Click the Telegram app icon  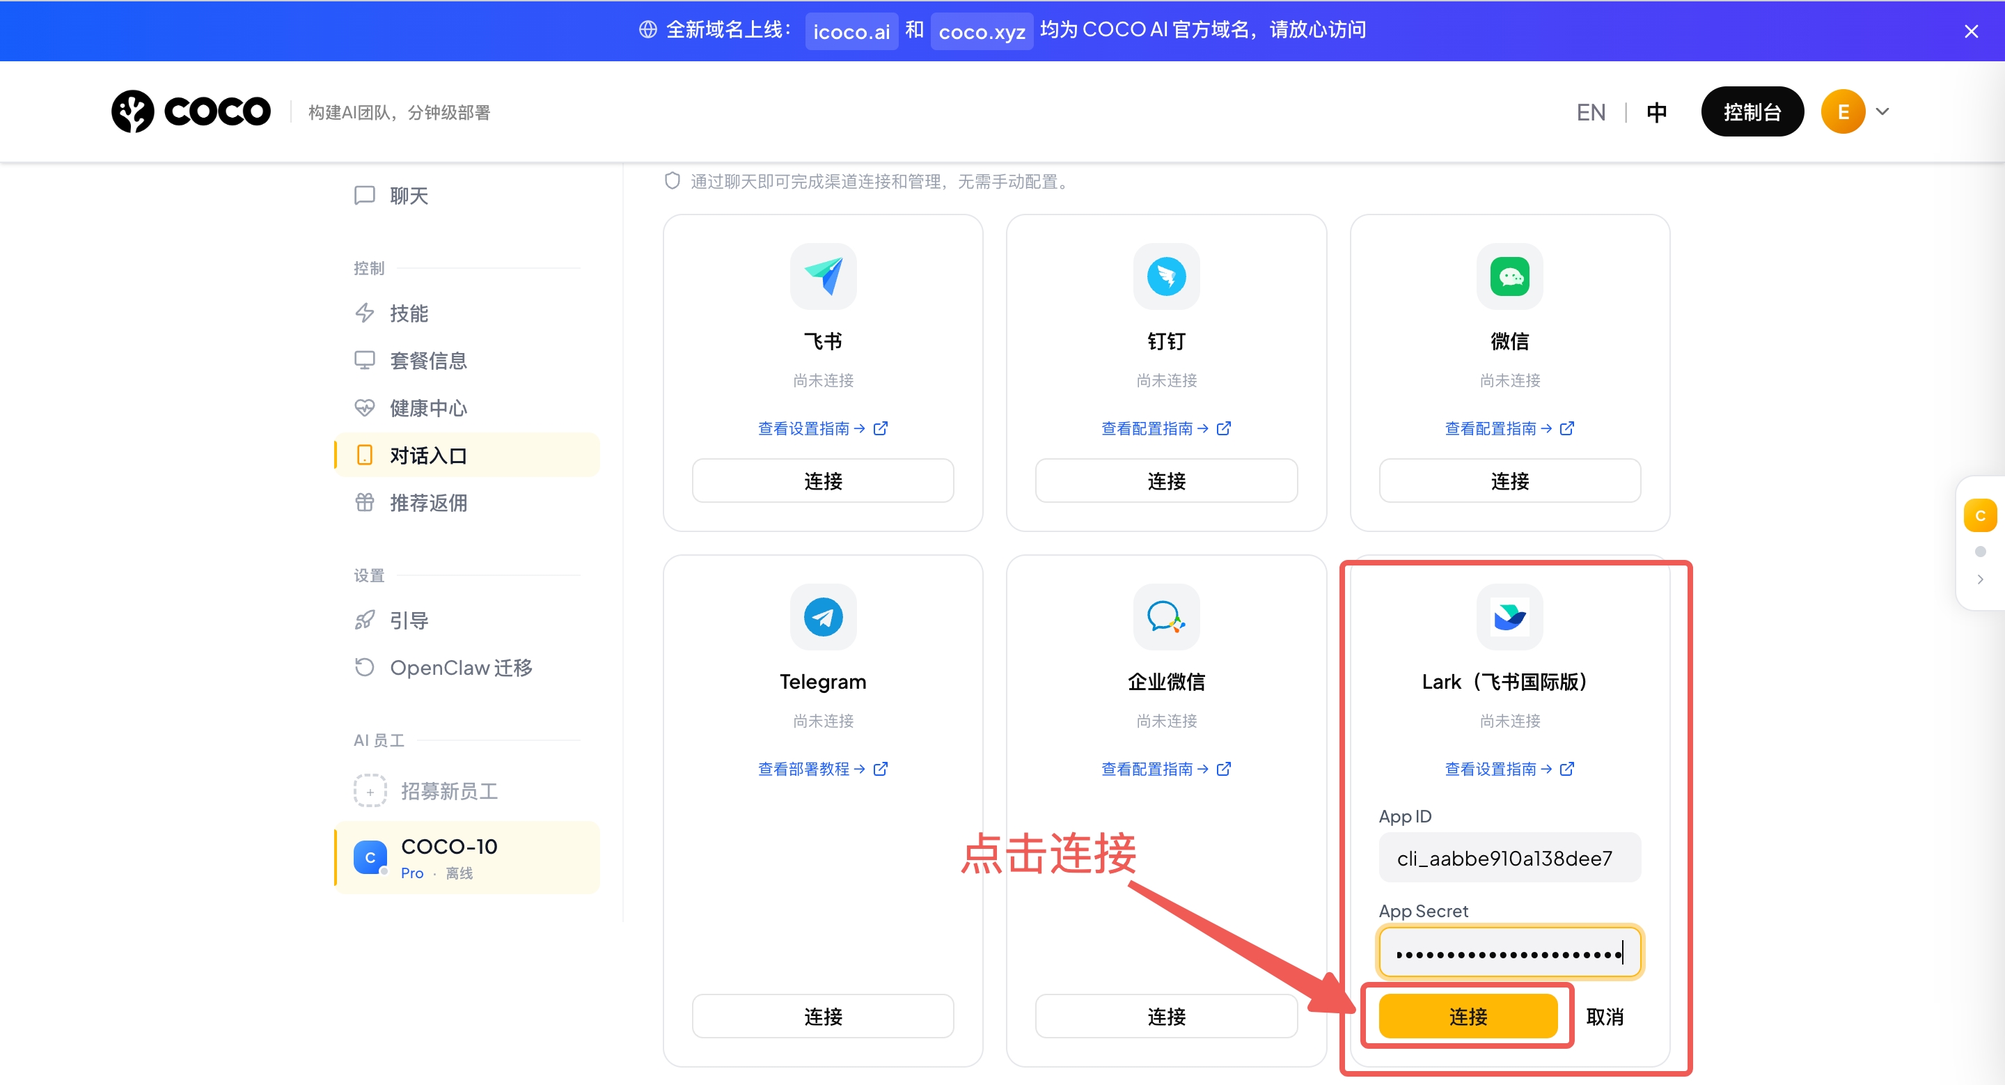coord(823,617)
